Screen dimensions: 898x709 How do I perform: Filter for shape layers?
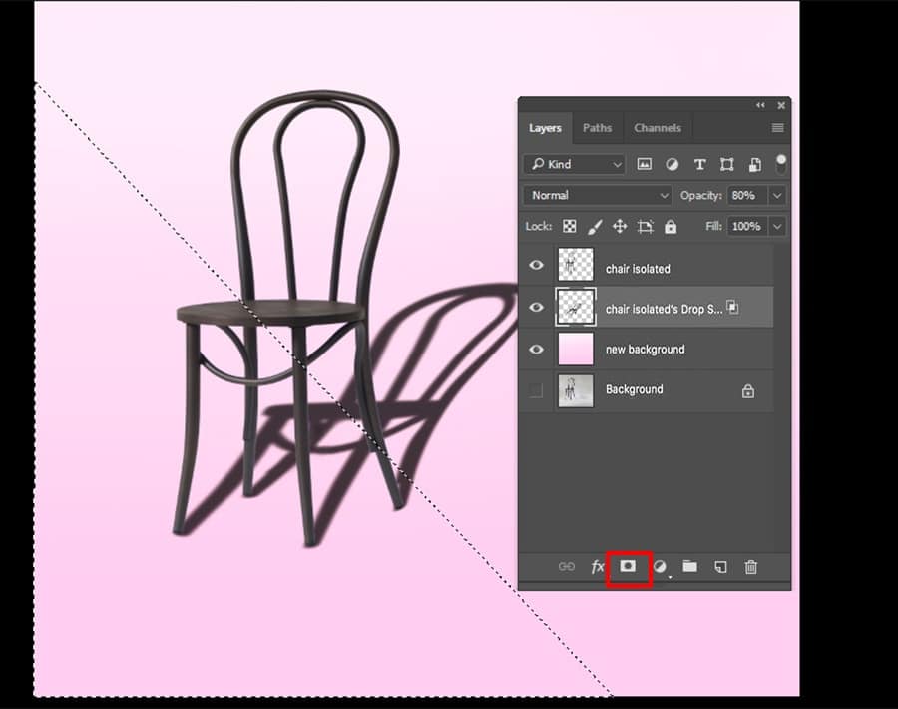coord(726,165)
